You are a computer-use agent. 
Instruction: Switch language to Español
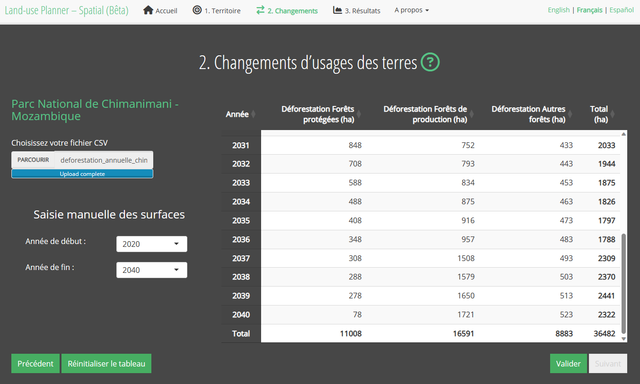622,10
